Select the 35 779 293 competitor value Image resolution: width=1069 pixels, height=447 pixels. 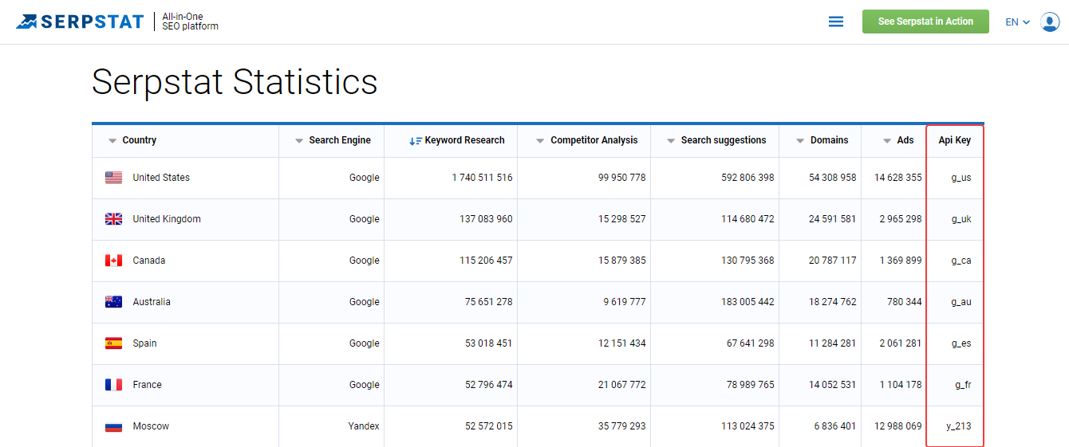tap(622, 426)
